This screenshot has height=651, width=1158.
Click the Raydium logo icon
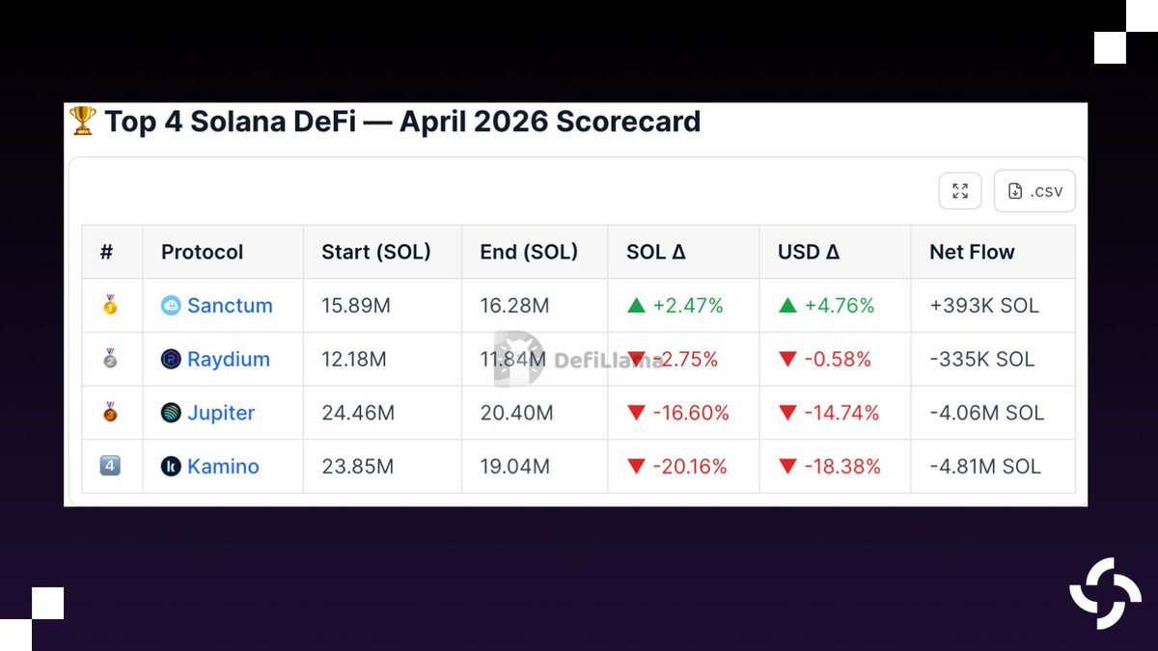coord(171,360)
